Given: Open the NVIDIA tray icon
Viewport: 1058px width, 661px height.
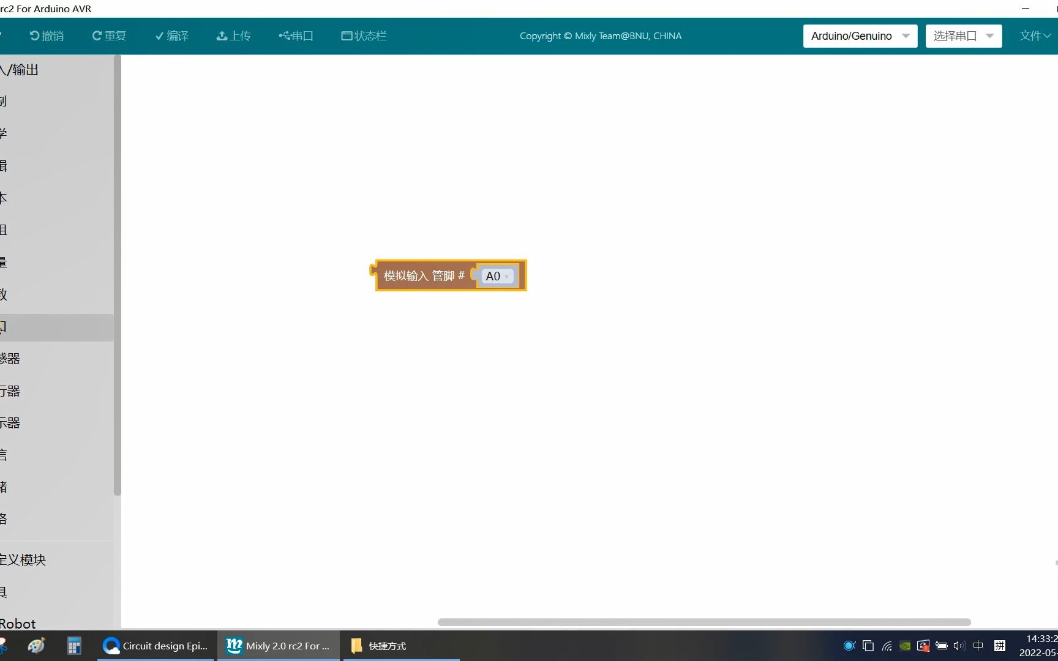Looking at the screenshot, I should [905, 646].
